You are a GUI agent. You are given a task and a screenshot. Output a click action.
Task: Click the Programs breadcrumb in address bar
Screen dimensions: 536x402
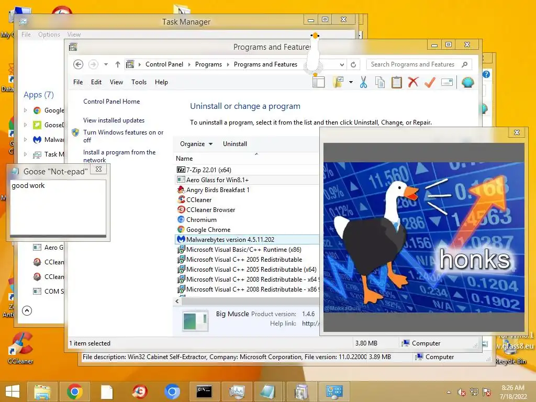[x=208, y=64]
